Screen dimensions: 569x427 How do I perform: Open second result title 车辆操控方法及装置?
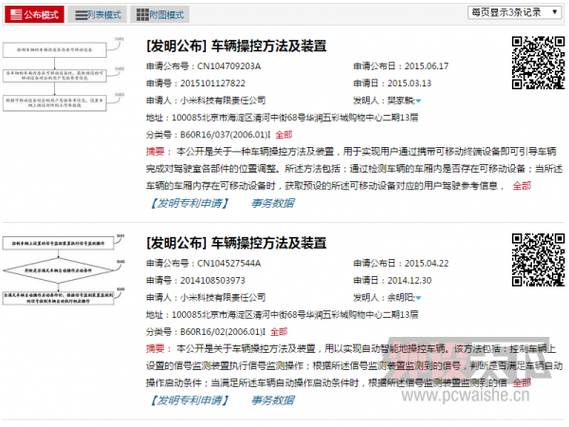236,243
